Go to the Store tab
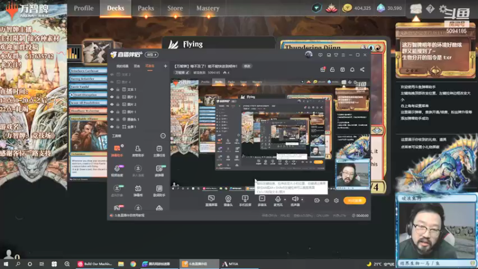Screen dimensions: 478x269 [x=175, y=8]
